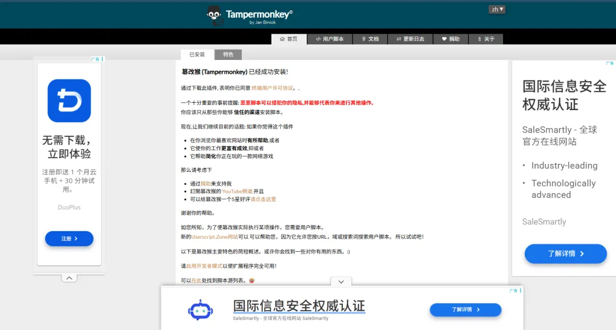Open the 关于 about tab

click(486, 39)
